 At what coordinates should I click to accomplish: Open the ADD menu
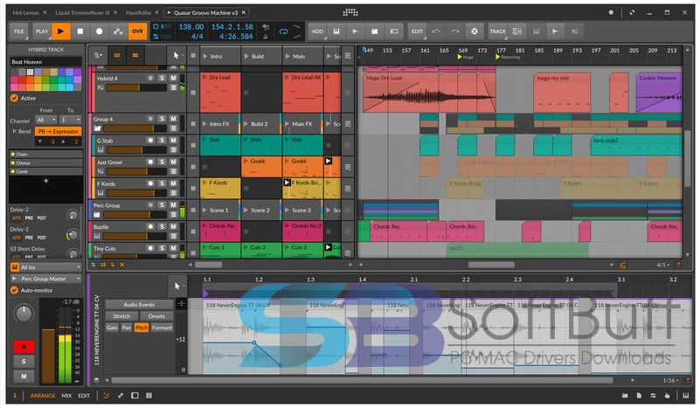coord(317,31)
